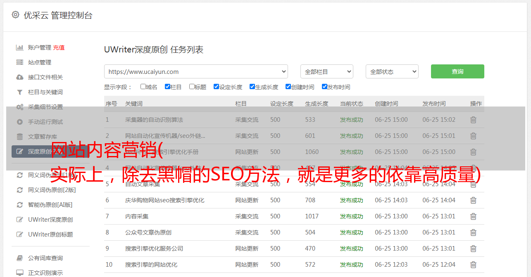Screen dimensions: 531x277
Task: Click the green 查询 button
Action: 457,71
